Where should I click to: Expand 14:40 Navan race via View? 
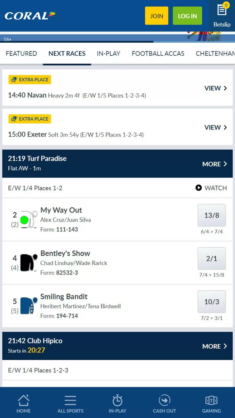[x=216, y=88]
